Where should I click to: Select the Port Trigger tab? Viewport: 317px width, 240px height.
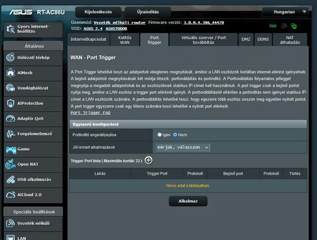tap(155, 40)
